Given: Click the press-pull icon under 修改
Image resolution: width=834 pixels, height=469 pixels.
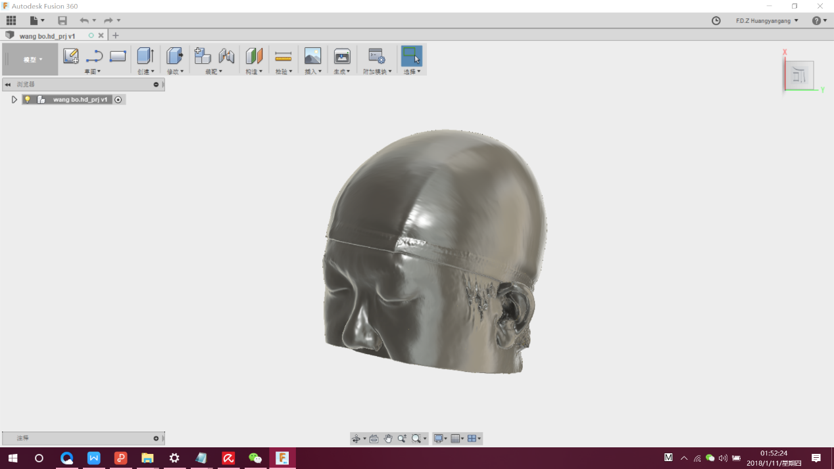Looking at the screenshot, I should click(x=174, y=56).
